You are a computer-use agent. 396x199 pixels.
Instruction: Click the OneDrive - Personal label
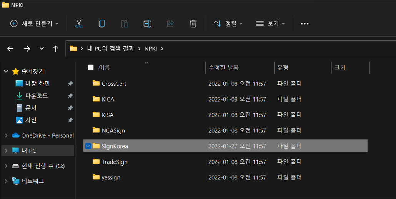[47, 135]
